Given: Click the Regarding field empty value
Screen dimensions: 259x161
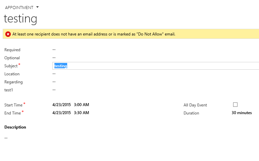Looking at the screenshot, I should (x=54, y=82).
